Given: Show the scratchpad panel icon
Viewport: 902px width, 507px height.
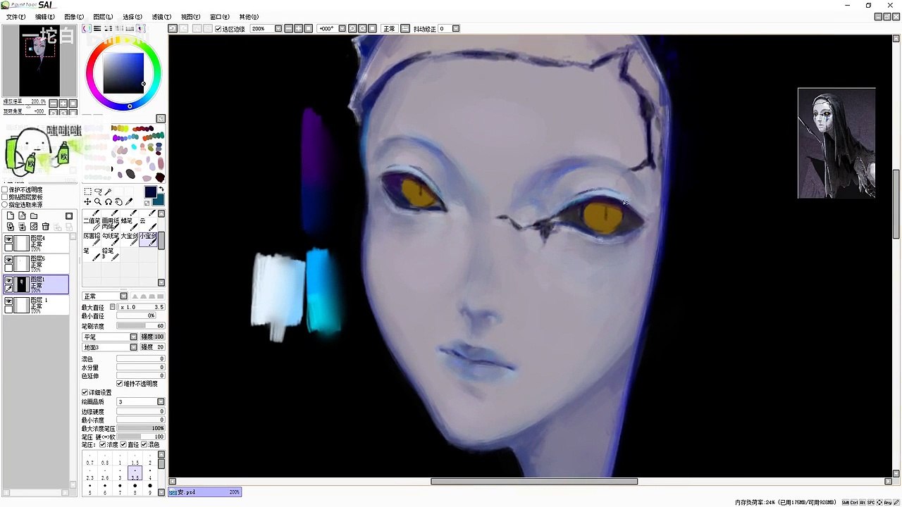Looking at the screenshot, I should pos(140,29).
